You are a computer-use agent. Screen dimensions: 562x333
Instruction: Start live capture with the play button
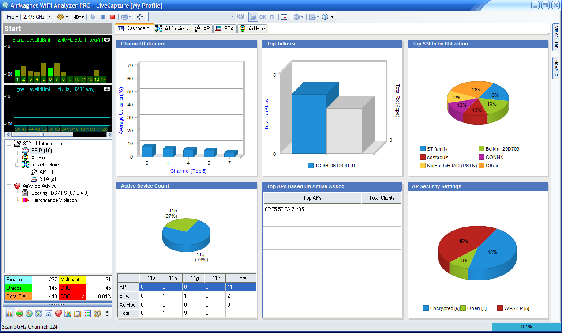pyautogui.click(x=93, y=17)
